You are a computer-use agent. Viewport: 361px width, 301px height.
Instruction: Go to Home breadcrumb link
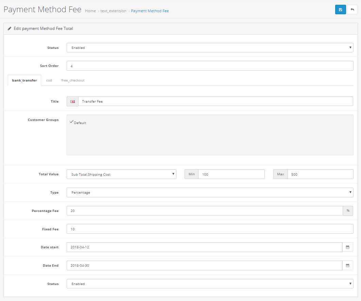90,11
